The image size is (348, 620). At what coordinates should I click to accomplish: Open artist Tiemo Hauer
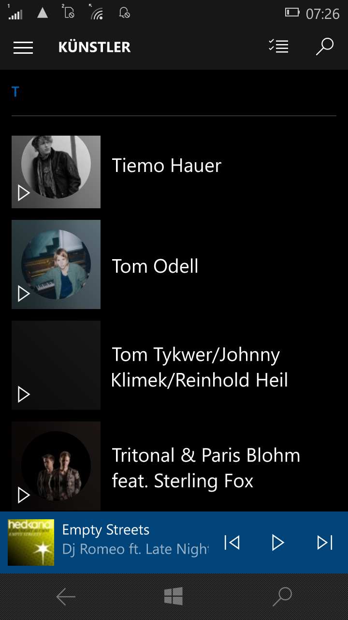coord(167,166)
